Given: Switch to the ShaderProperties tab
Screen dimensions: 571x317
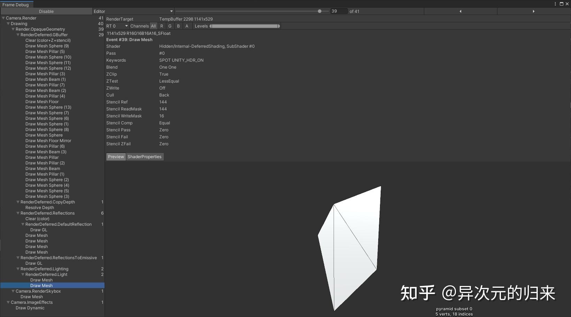Looking at the screenshot, I should [145, 156].
